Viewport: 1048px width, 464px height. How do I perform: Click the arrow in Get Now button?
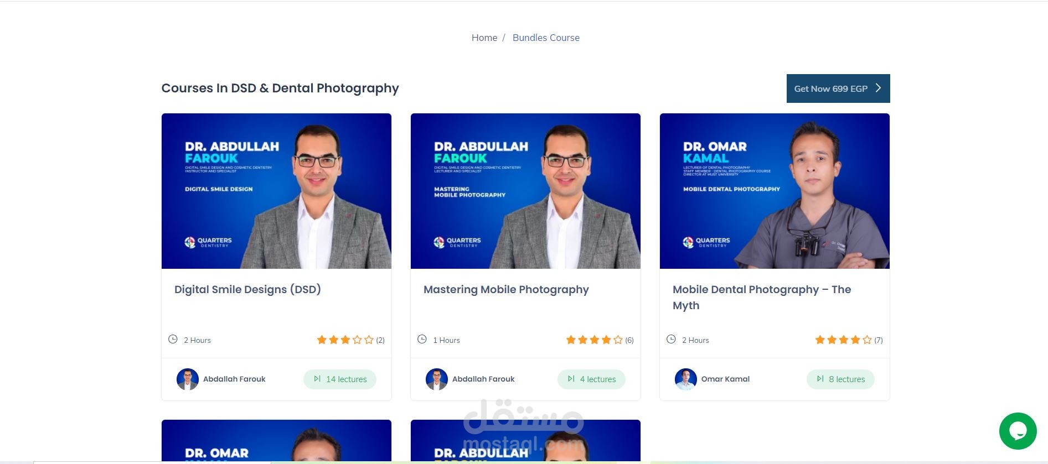(x=878, y=88)
